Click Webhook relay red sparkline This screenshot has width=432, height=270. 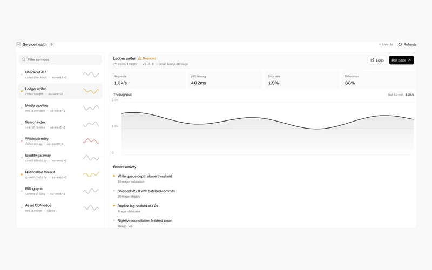[x=91, y=141]
